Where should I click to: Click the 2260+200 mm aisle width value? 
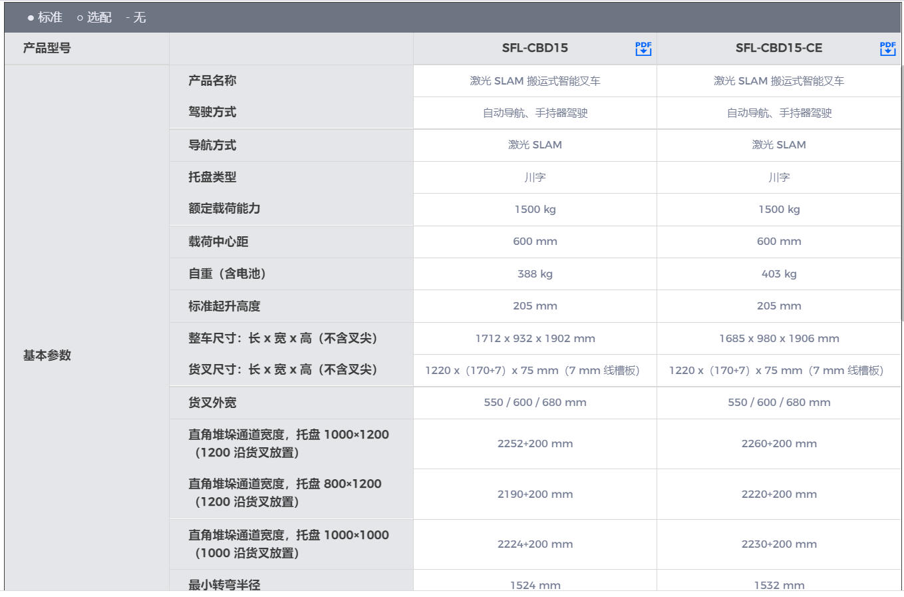click(x=779, y=444)
